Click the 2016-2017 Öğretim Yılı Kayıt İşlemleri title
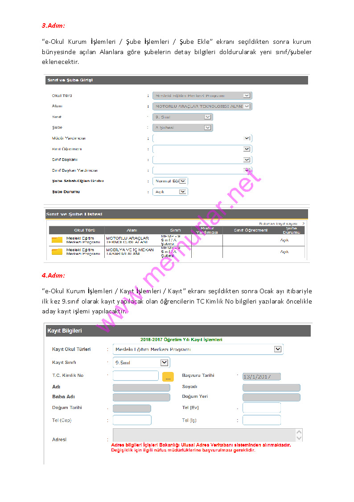Image resolution: width=354 pixels, height=502 pixels. click(x=181, y=340)
